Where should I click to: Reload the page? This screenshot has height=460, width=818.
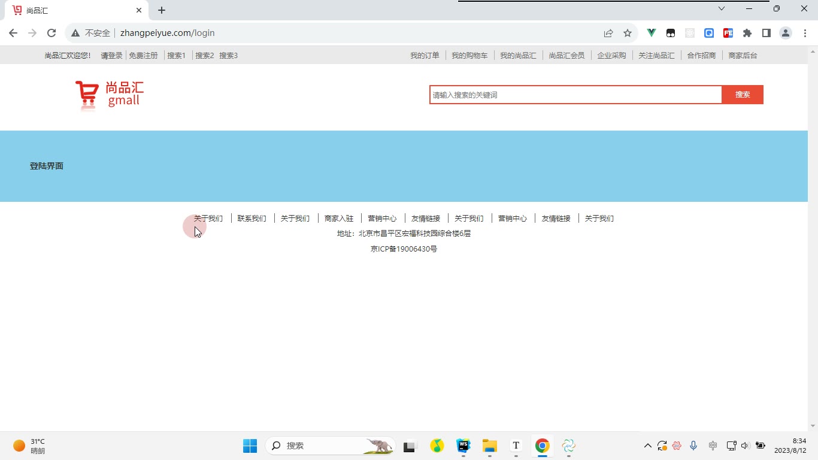coord(51,33)
